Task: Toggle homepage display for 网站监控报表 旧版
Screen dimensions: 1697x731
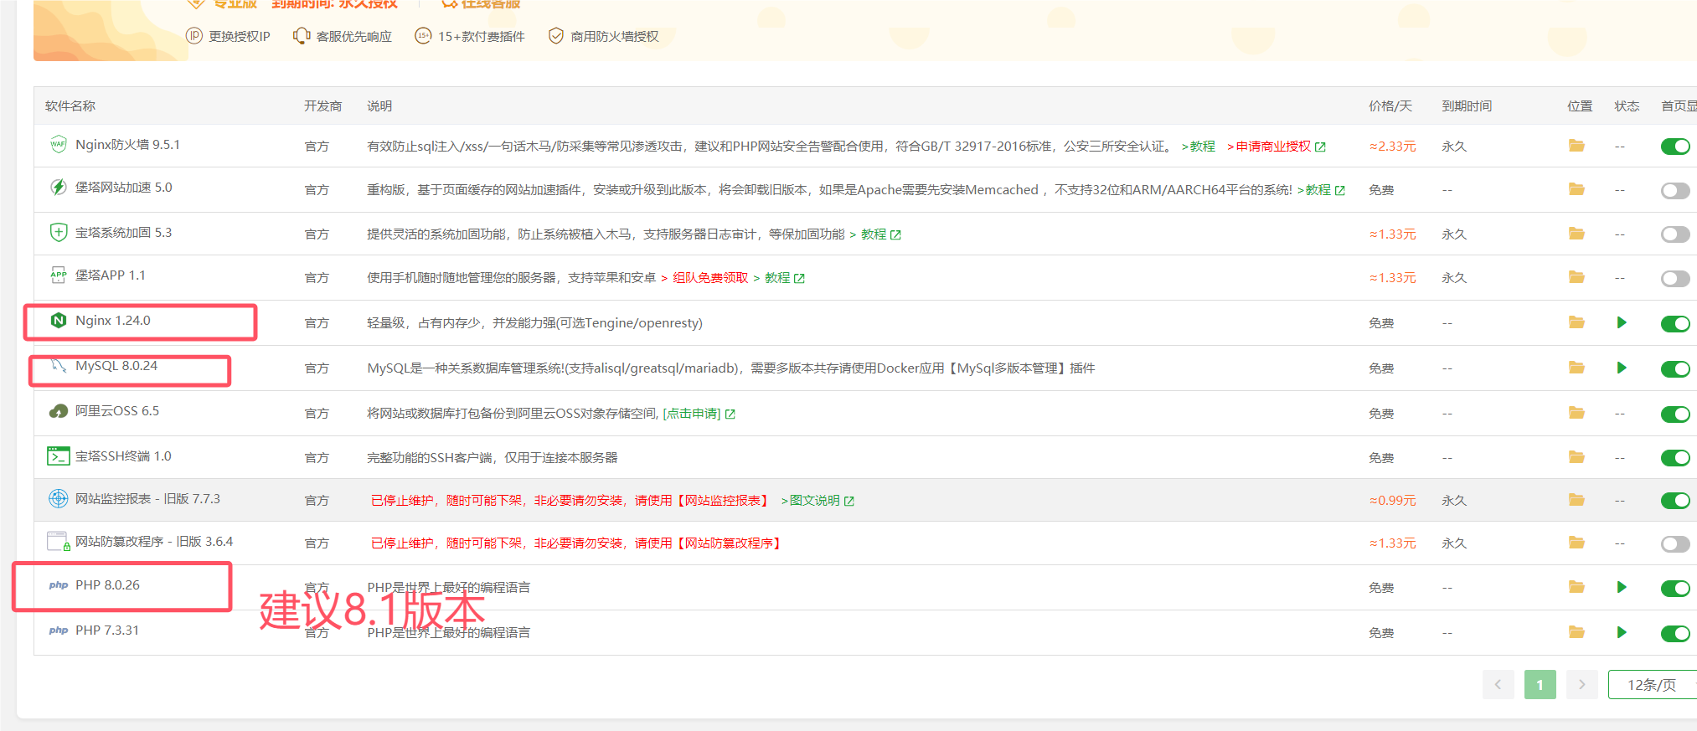Action: click(1675, 501)
